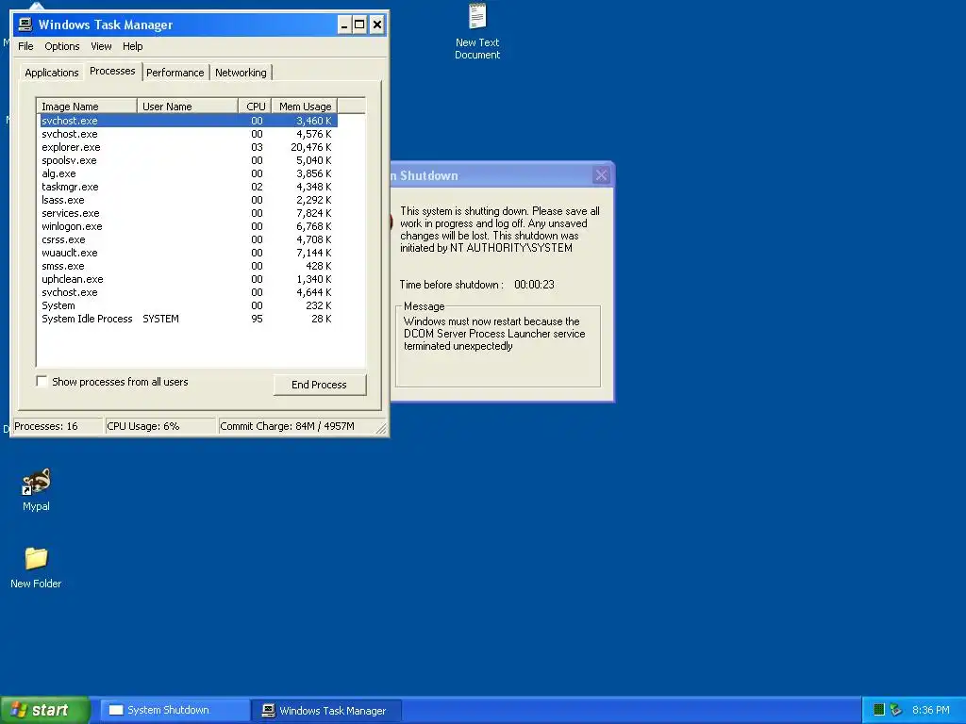Open the Windows start button
This screenshot has height=724, width=966.
(x=44, y=710)
